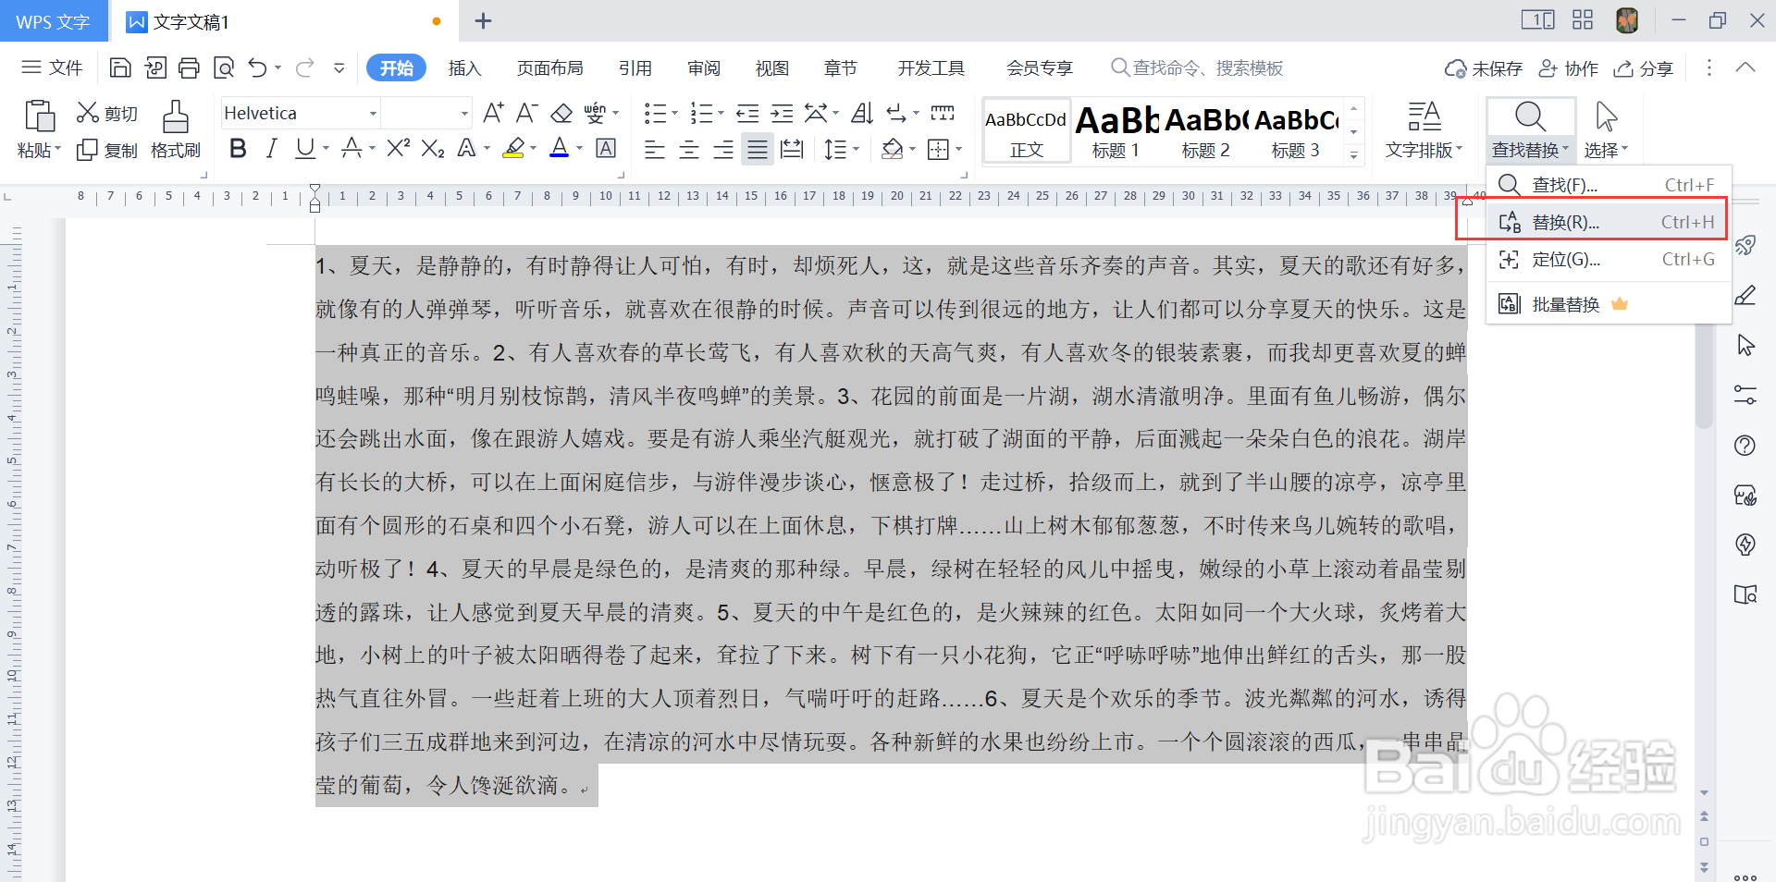
Task: Click the 协作 collaborate button
Action: click(x=1568, y=67)
